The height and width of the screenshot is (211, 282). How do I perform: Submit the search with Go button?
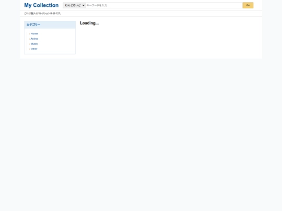248,5
